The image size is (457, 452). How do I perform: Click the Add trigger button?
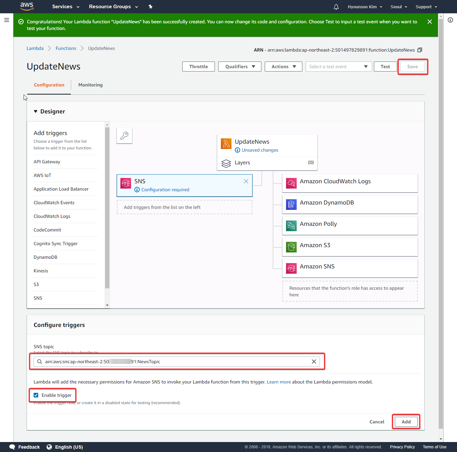[x=406, y=422]
